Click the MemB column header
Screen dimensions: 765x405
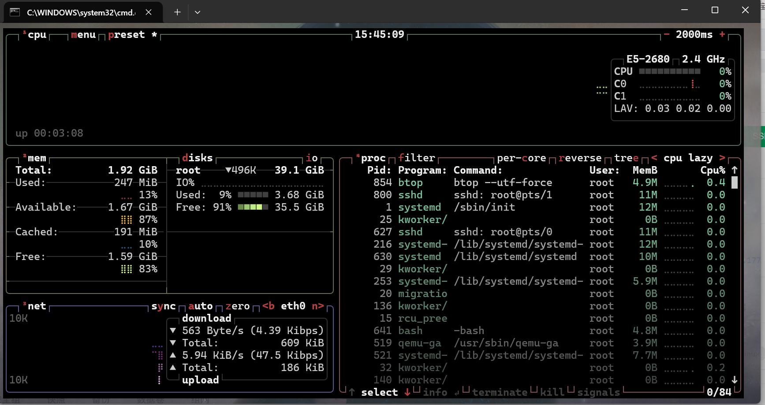[645, 170]
